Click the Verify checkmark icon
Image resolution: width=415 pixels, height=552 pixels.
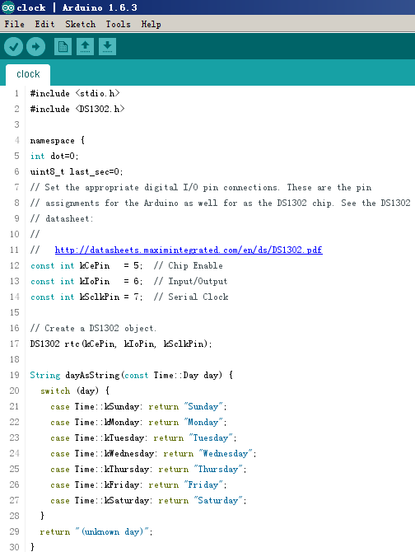(14, 46)
